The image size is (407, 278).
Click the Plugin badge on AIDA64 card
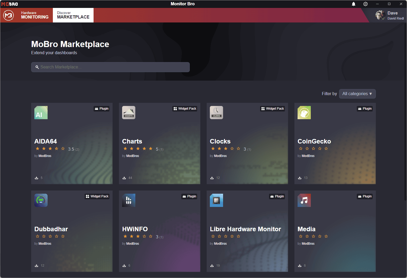click(x=101, y=109)
